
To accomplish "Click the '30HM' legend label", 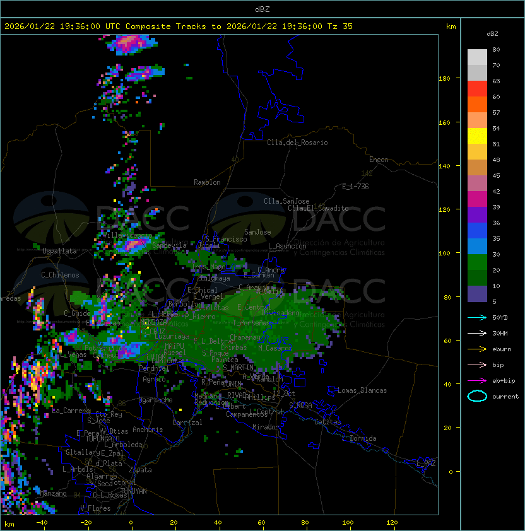I will pyautogui.click(x=500, y=333).
